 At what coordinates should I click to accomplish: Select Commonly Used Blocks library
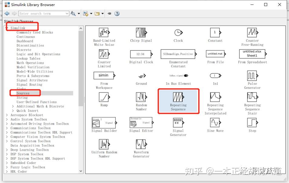(x=35, y=32)
